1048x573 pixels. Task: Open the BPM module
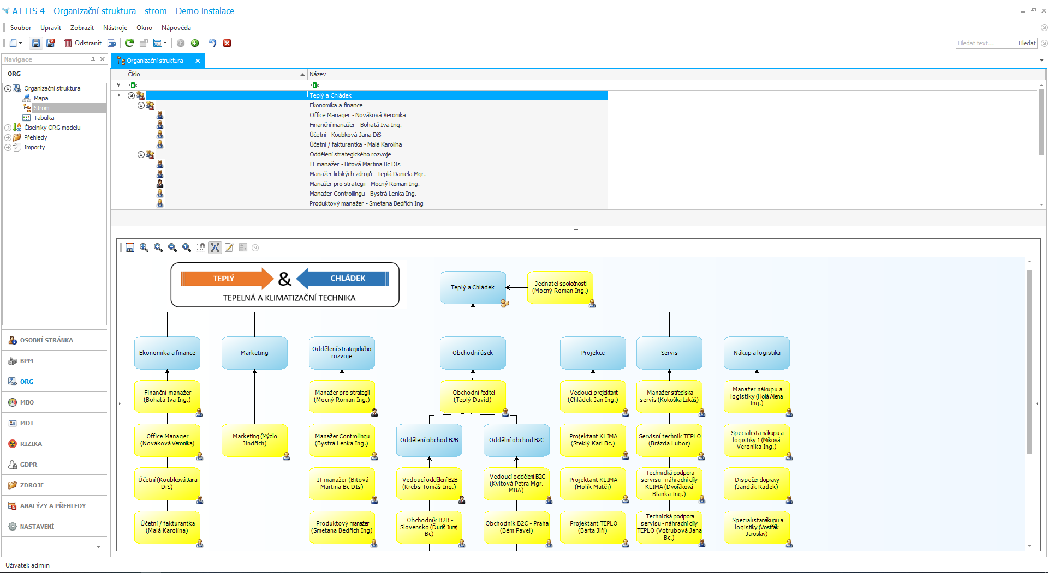coord(54,361)
